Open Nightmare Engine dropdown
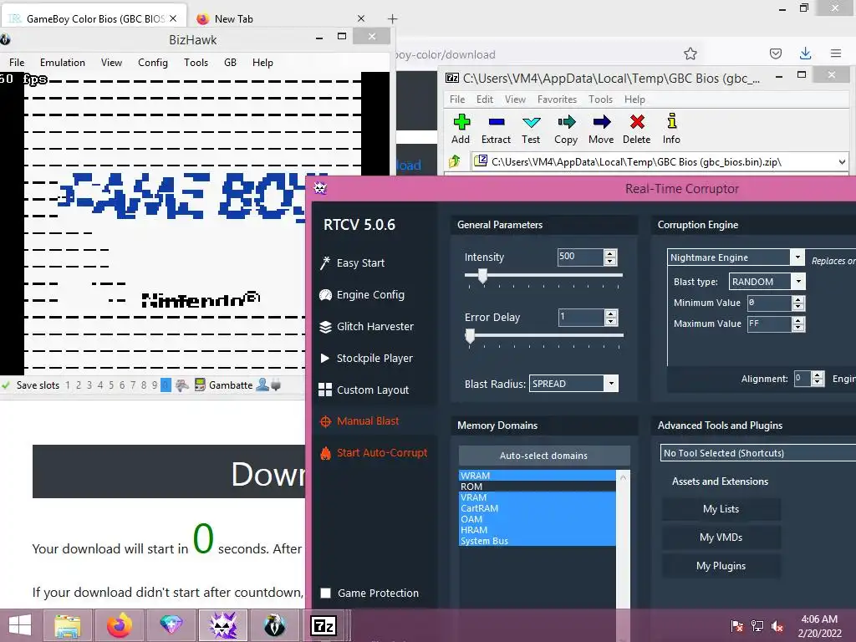The width and height of the screenshot is (856, 642). click(x=797, y=257)
